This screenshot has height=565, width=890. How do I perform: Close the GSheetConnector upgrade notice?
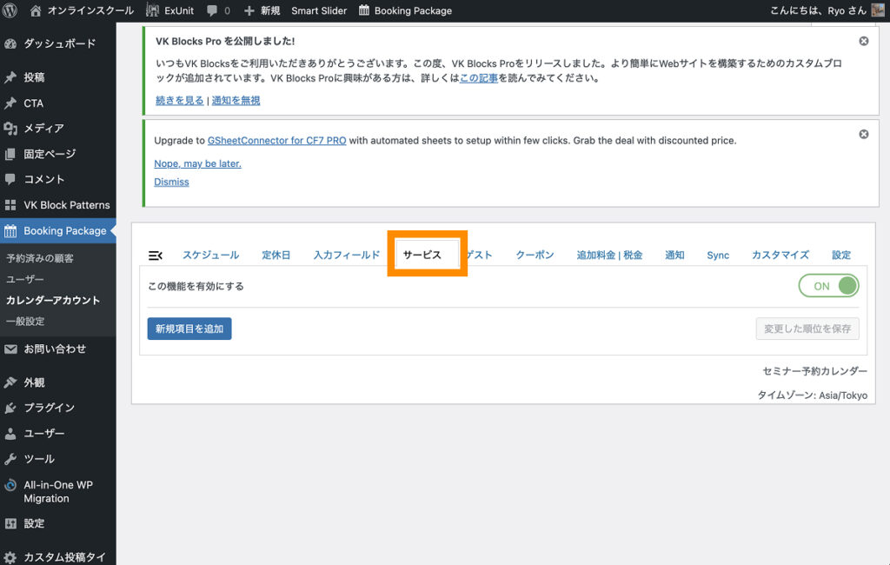(863, 134)
